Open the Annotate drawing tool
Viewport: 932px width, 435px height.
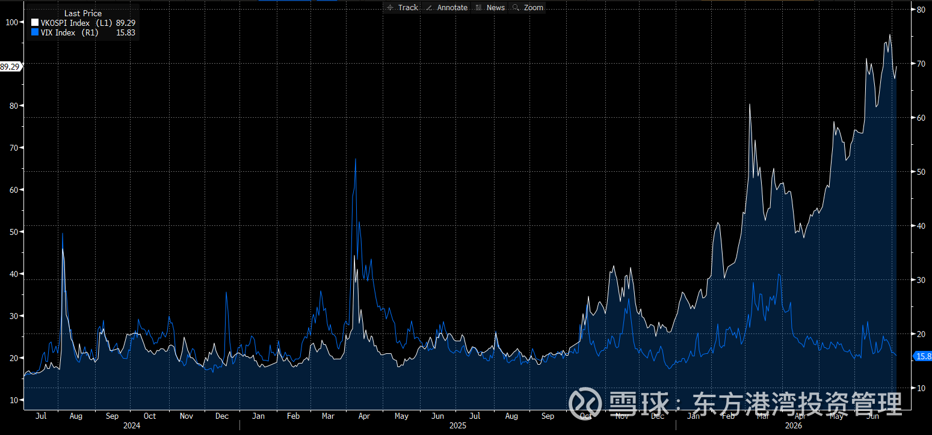point(446,7)
